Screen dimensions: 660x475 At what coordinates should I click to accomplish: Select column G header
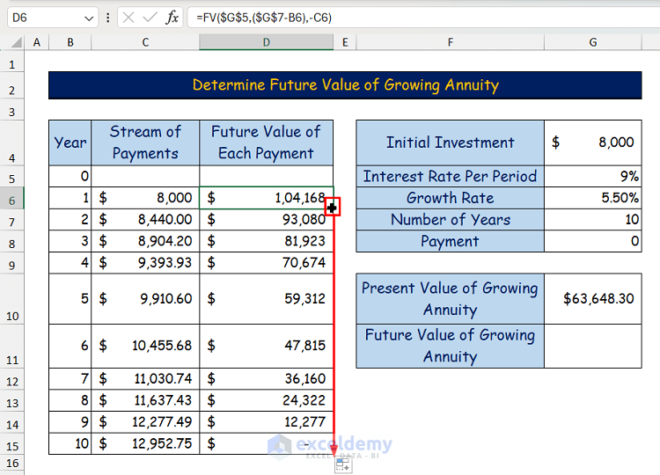(x=593, y=42)
